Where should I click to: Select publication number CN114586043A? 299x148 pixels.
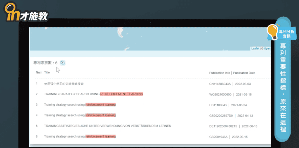[x=220, y=84]
